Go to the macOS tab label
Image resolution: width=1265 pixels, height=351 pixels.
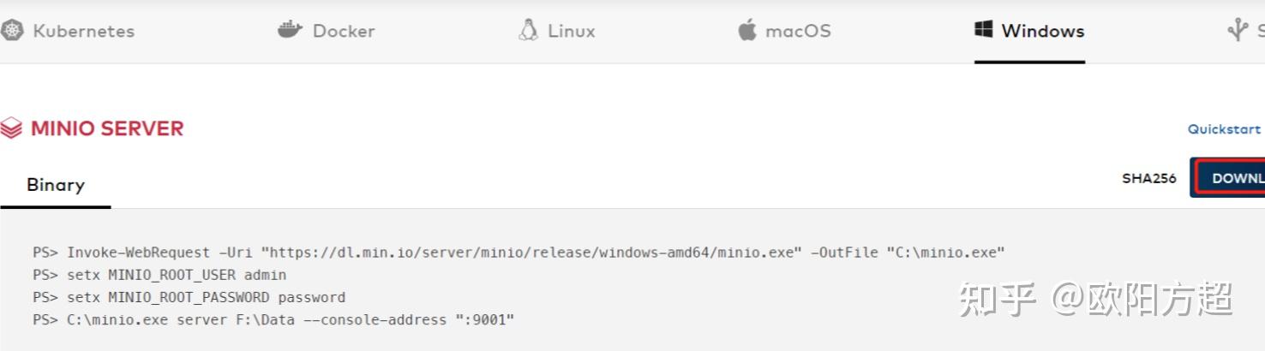(798, 31)
